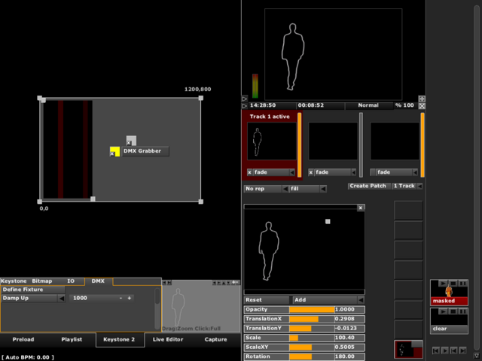Close the clip preview with the x icon

(x=361, y=208)
